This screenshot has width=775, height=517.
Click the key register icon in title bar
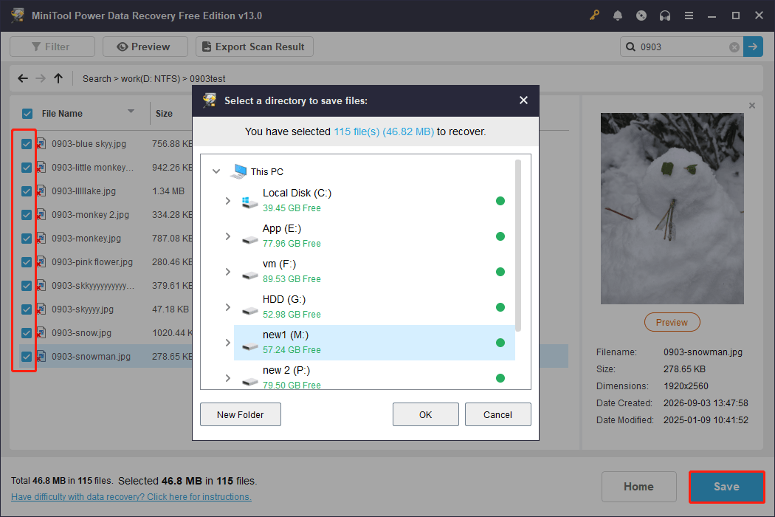[594, 16]
